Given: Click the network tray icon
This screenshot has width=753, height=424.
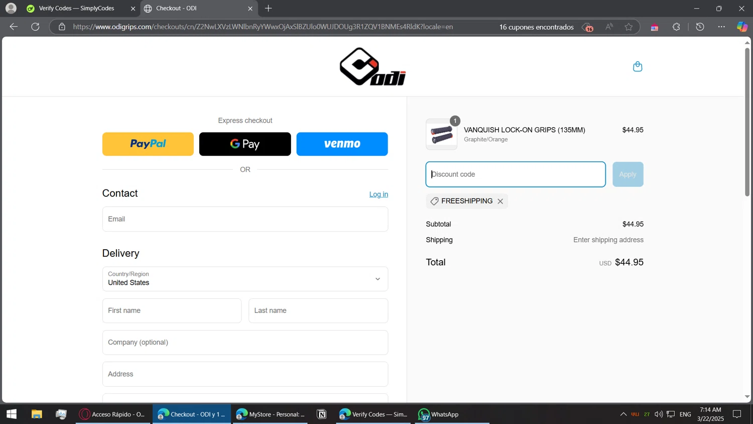Looking at the screenshot, I should click(671, 414).
